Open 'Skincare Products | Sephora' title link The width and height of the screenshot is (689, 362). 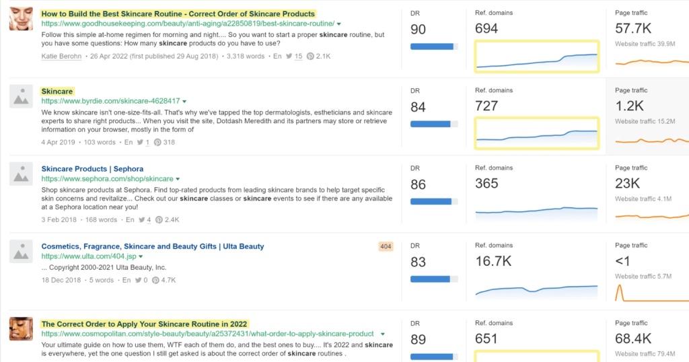92,169
